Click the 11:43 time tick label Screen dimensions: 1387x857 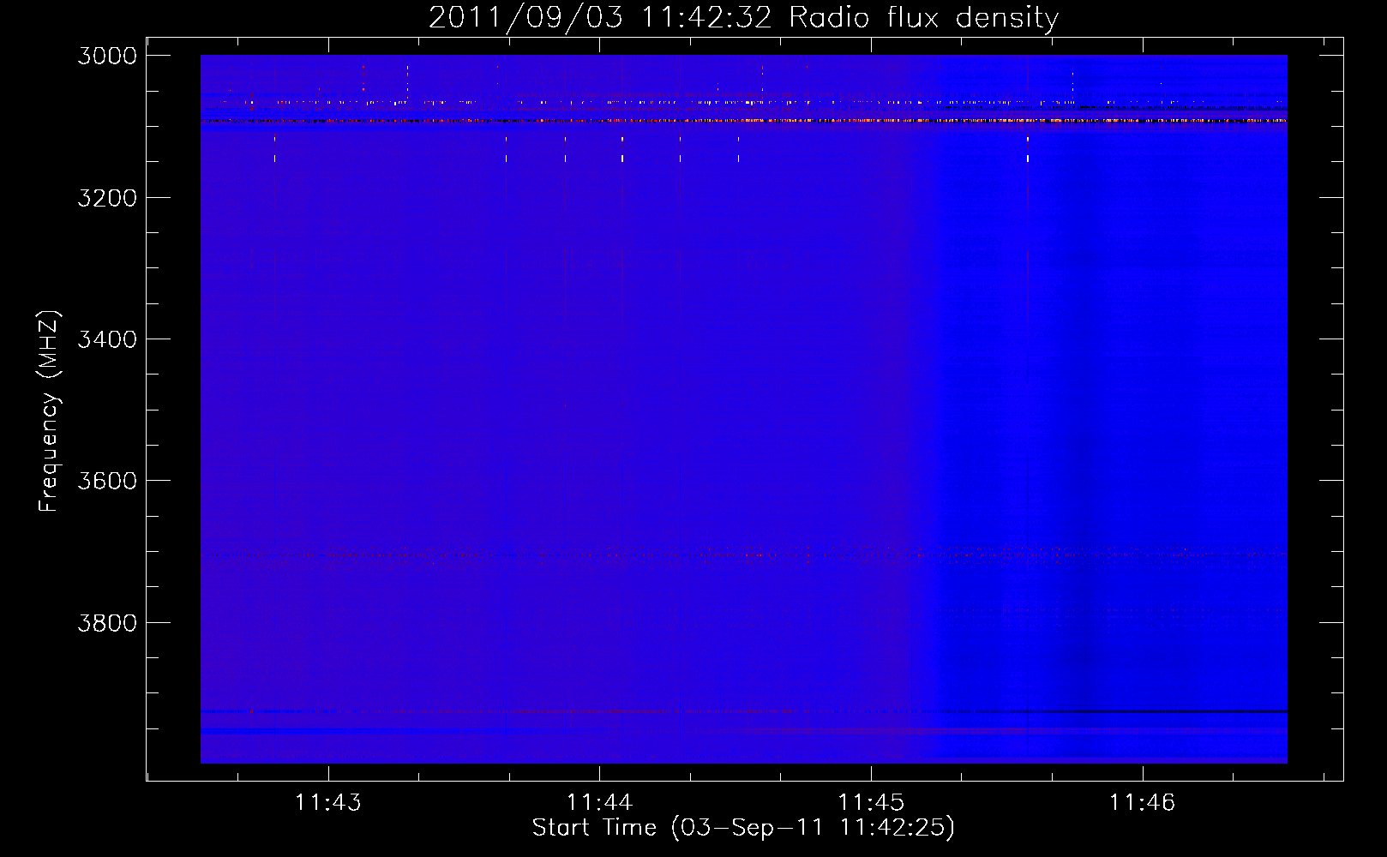coord(328,803)
